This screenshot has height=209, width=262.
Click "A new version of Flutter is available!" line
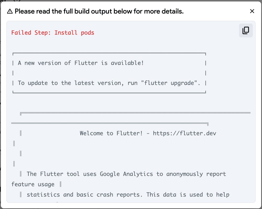point(81,63)
